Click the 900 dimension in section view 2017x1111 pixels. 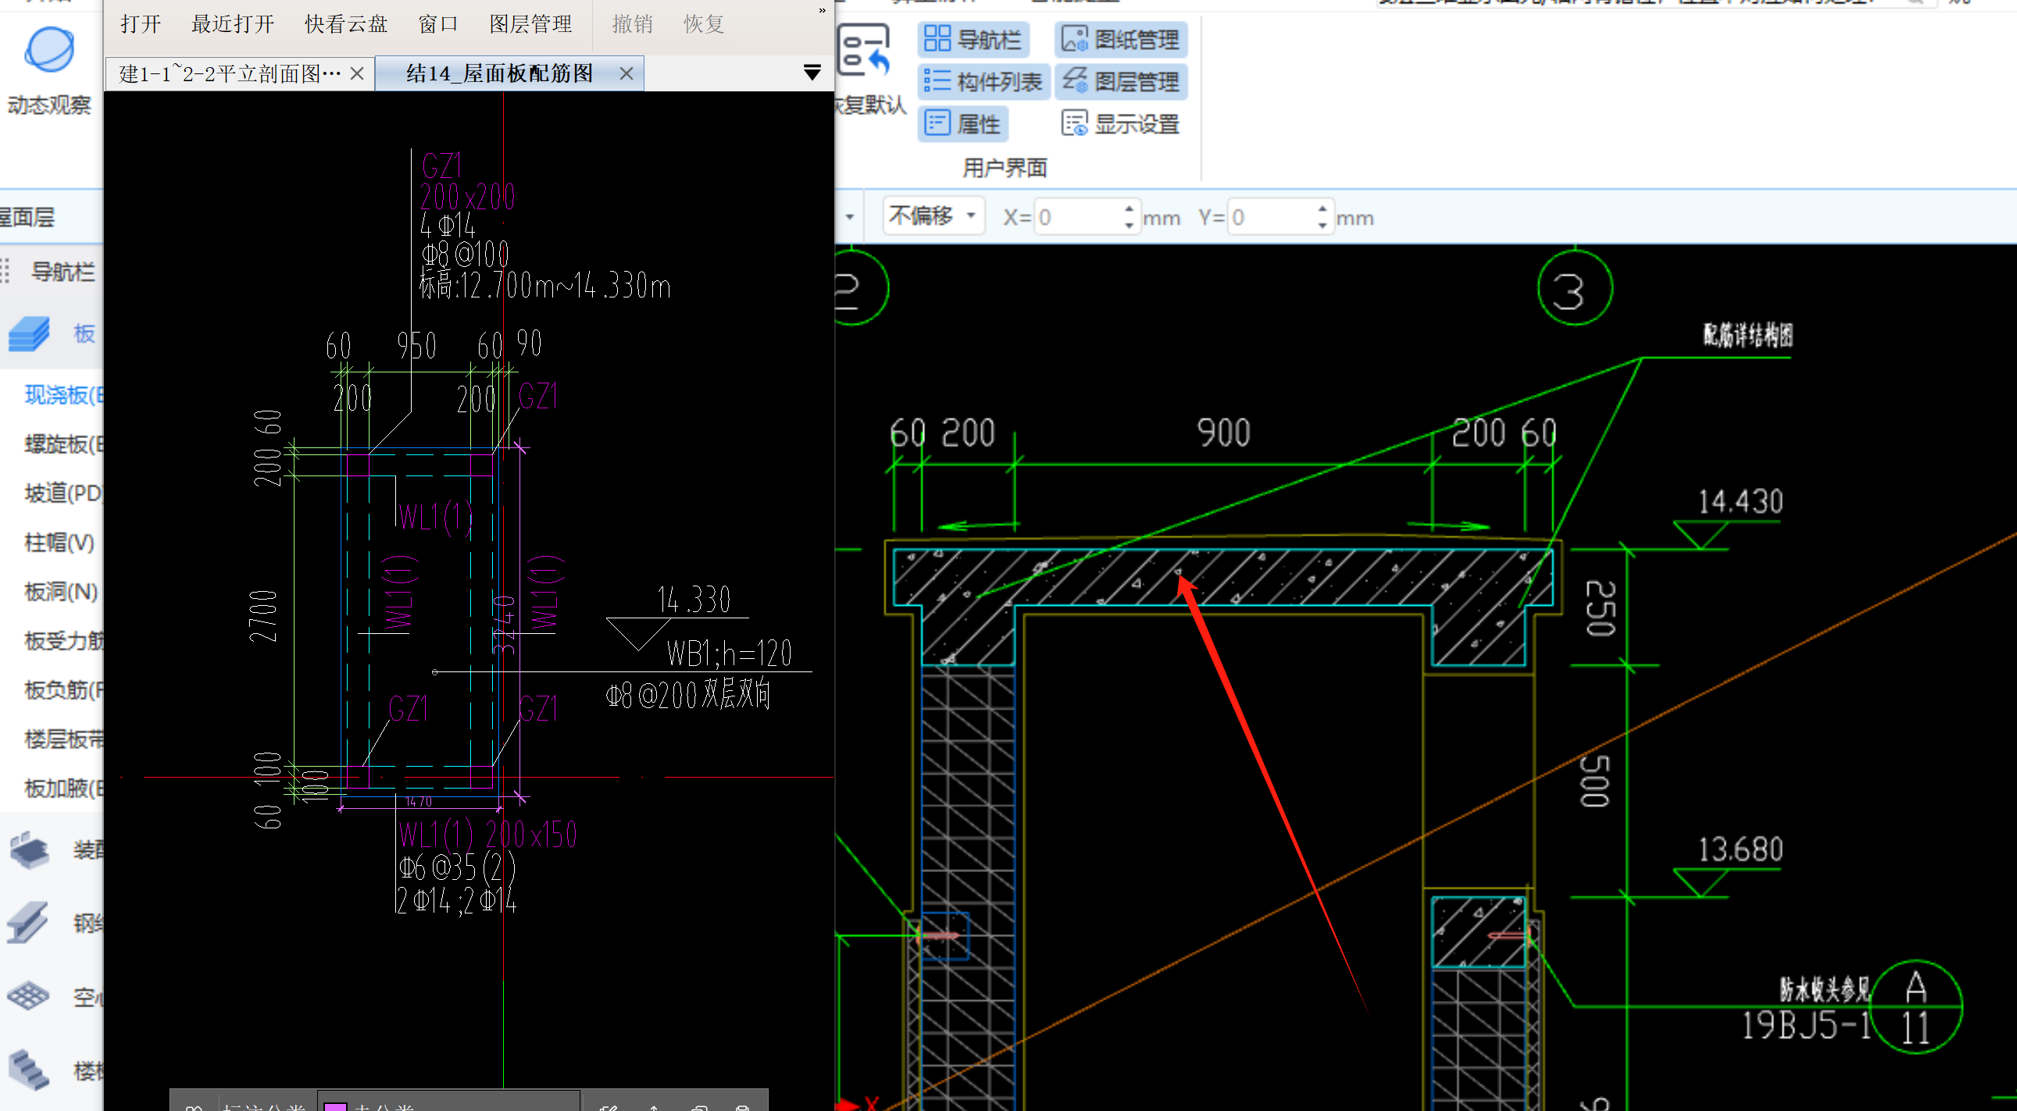[1223, 433]
